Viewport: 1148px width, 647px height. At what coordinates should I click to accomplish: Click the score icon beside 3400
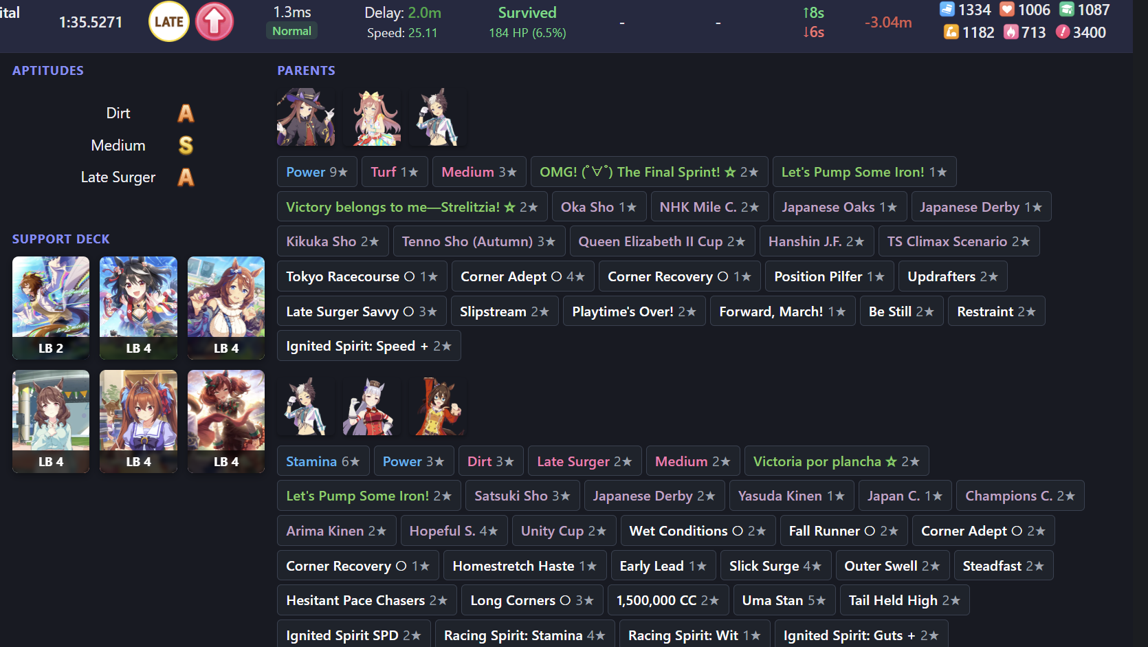pyautogui.click(x=1063, y=32)
